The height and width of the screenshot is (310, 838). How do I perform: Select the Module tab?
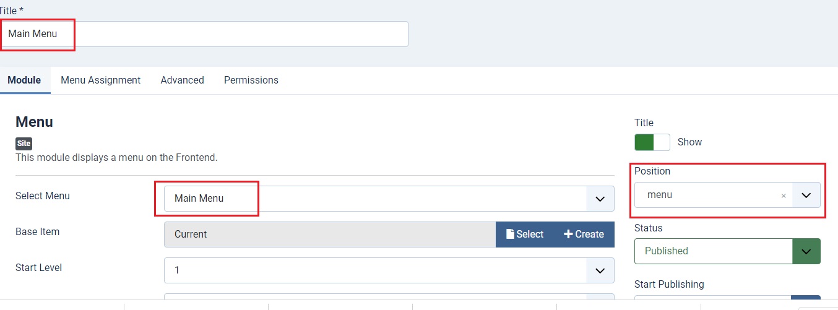25,80
